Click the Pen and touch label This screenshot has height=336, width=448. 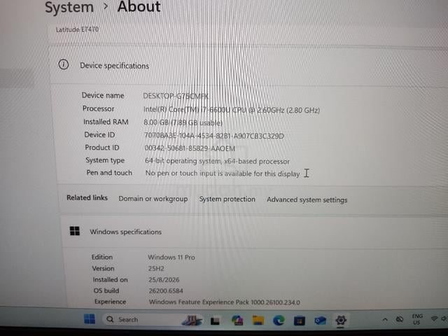coord(109,173)
